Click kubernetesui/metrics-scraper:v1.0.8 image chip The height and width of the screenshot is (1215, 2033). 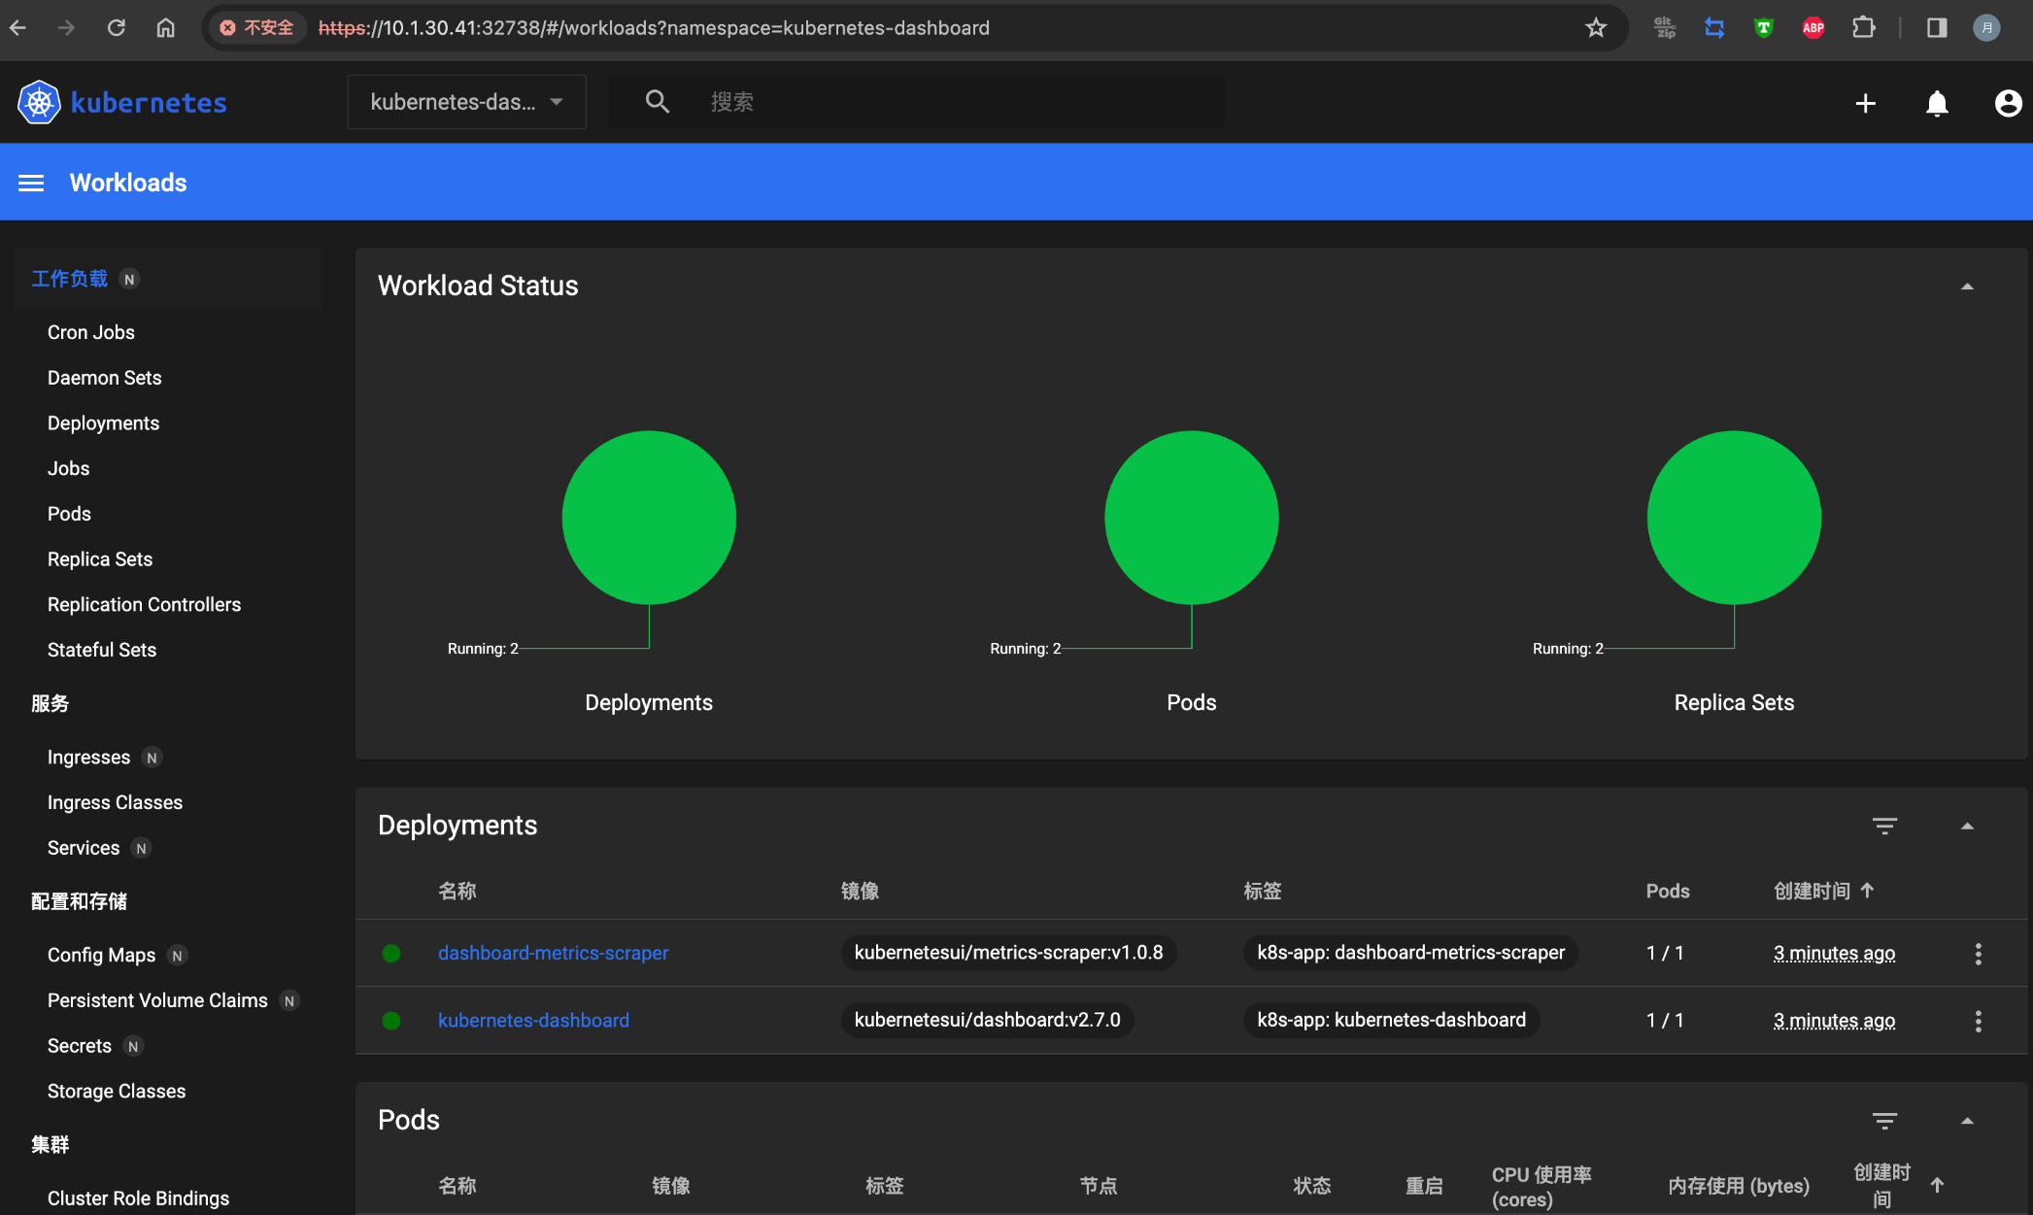pos(1008,953)
